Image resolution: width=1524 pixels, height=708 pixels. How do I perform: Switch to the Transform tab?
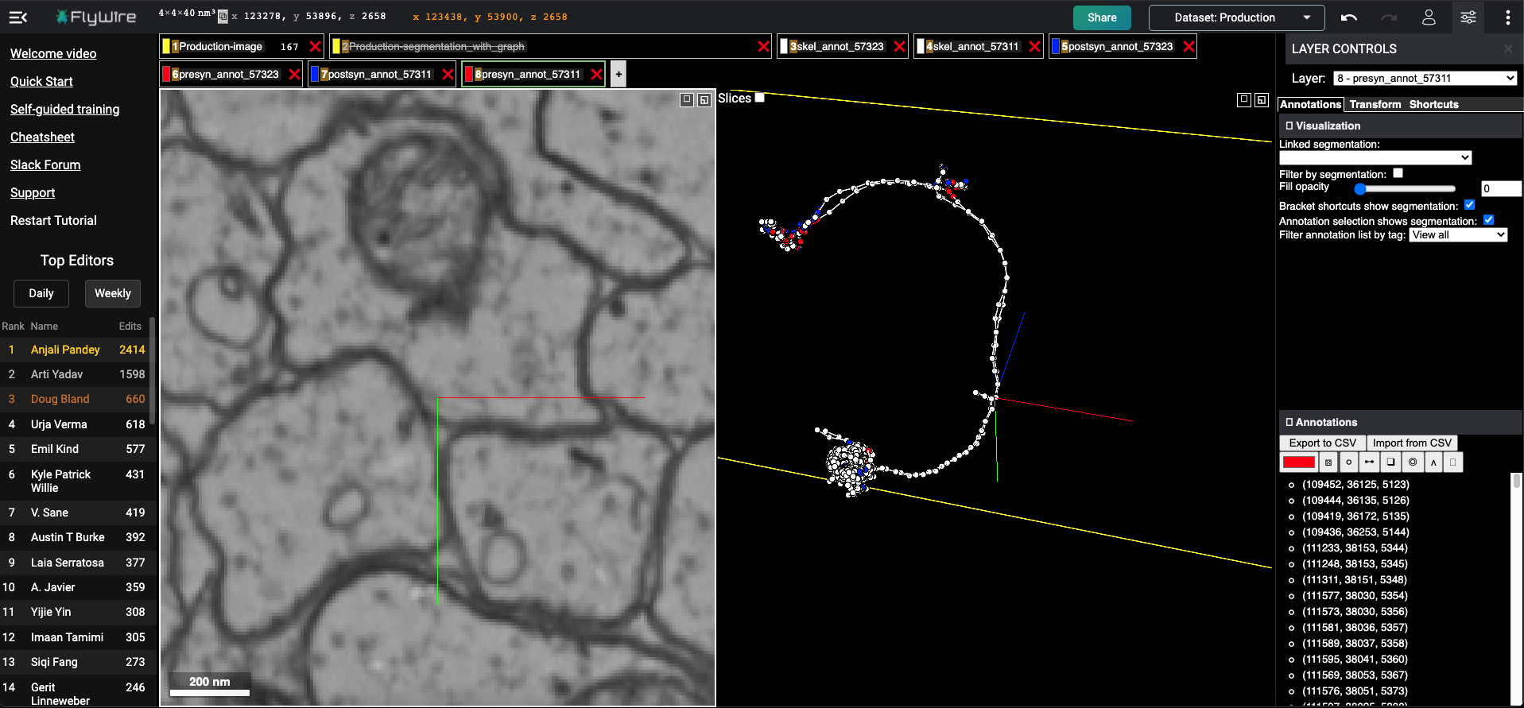(x=1375, y=105)
